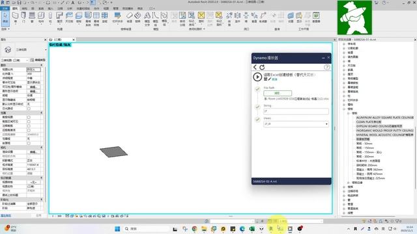Collapse the Graphics section in Properties
Image resolution: width=417 pixels, height=234 pixels.
[41, 65]
